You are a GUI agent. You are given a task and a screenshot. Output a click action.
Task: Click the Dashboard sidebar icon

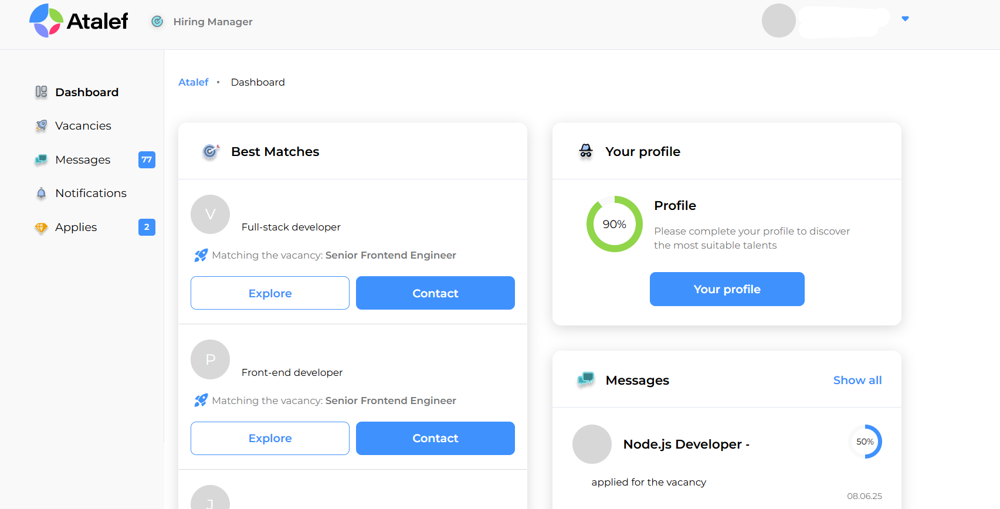pyautogui.click(x=41, y=92)
